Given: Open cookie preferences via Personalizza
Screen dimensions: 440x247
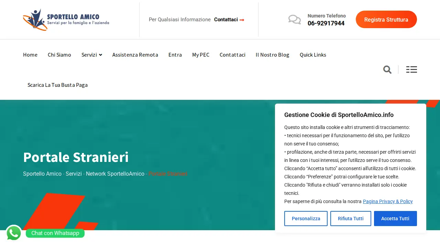Looking at the screenshot, I should click(x=306, y=219).
